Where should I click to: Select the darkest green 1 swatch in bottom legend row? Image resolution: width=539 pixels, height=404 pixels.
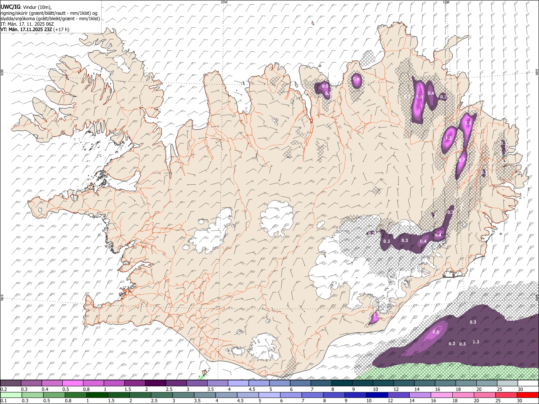tap(97, 395)
